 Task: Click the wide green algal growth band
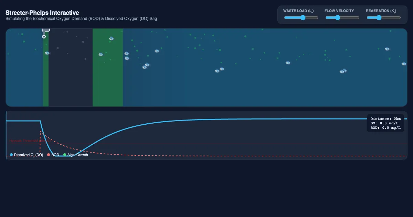(x=108, y=68)
